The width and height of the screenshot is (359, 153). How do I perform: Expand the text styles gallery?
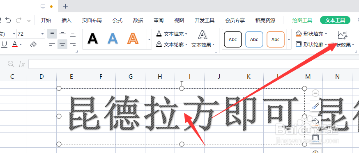[149, 39]
